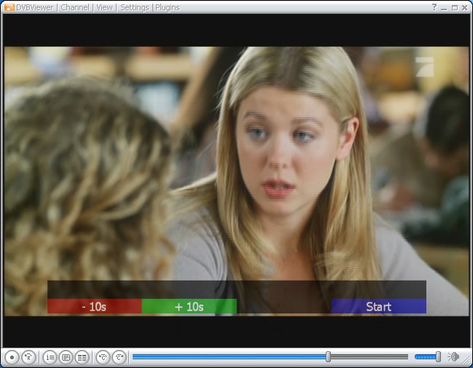The height and width of the screenshot is (368, 473).
Task: Click the red - 10s button
Action: point(95,307)
